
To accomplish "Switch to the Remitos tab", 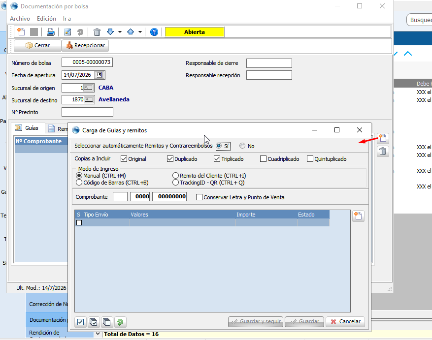I will click(x=57, y=128).
